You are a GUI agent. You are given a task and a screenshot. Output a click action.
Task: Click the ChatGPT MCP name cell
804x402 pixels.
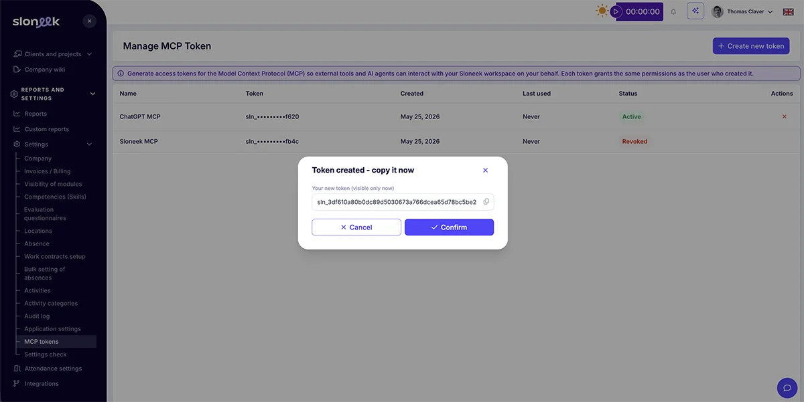(x=140, y=116)
